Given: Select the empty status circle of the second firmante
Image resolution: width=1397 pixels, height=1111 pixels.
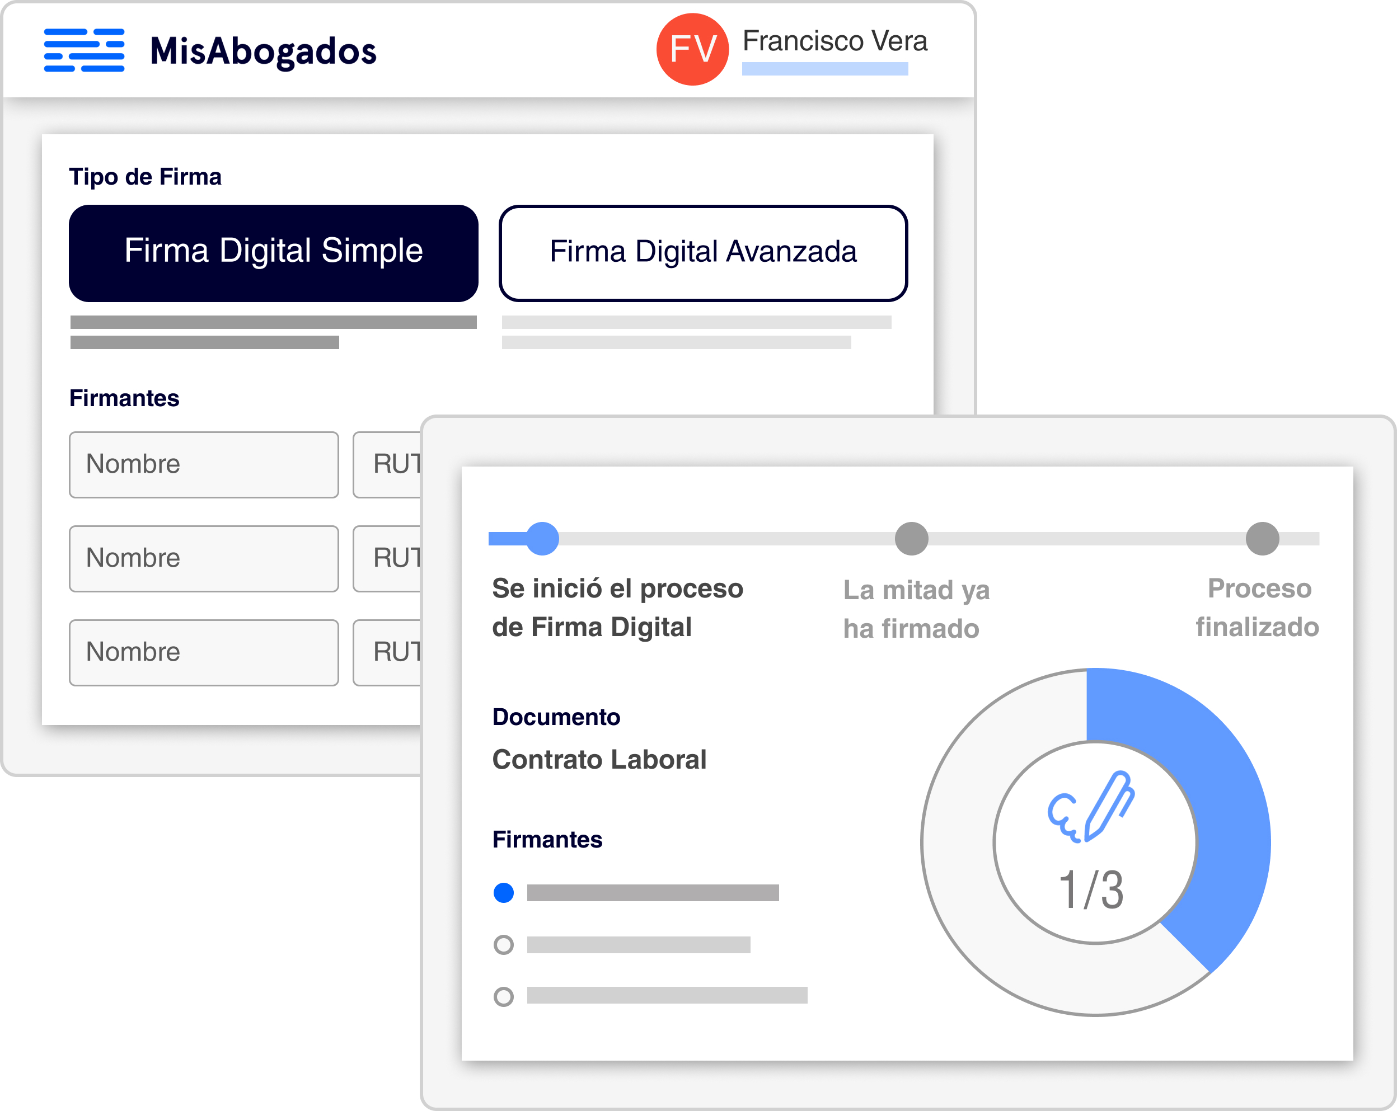Looking at the screenshot, I should [x=504, y=945].
